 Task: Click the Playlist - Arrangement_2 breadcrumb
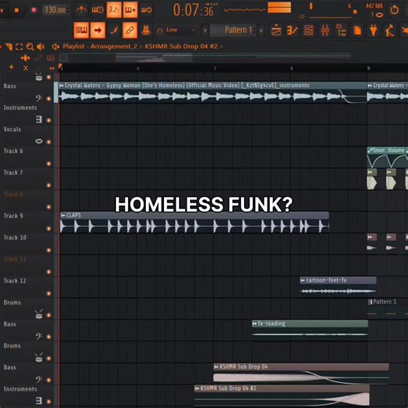click(x=100, y=46)
